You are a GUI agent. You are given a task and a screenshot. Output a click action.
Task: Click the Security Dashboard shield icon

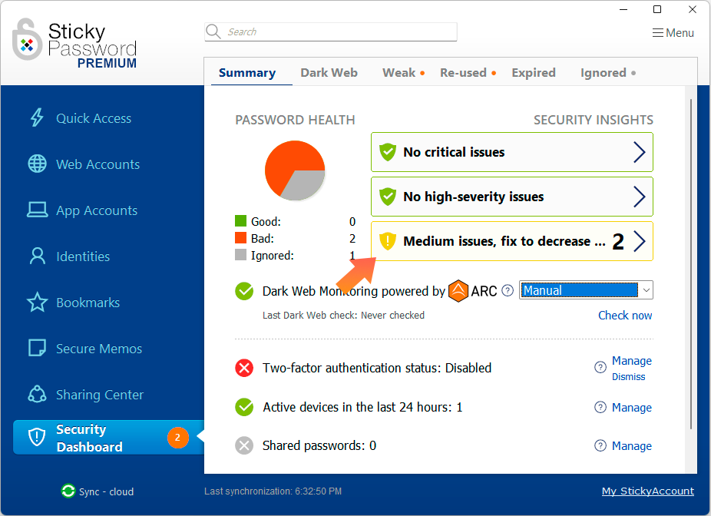pyautogui.click(x=37, y=438)
